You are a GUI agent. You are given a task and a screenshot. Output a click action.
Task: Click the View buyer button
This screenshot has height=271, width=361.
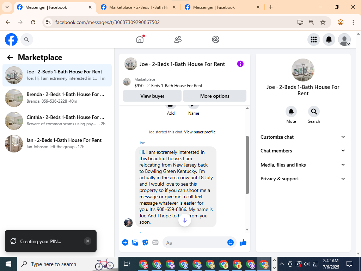click(152, 96)
